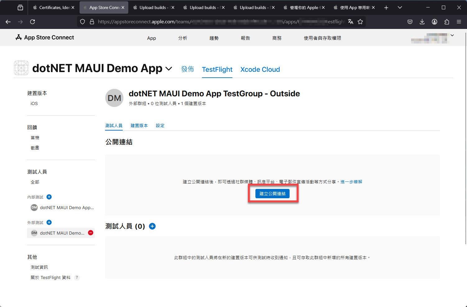Add a tester with plus icon beside 測試人員 (0)
This screenshot has width=467, height=307.
click(152, 226)
